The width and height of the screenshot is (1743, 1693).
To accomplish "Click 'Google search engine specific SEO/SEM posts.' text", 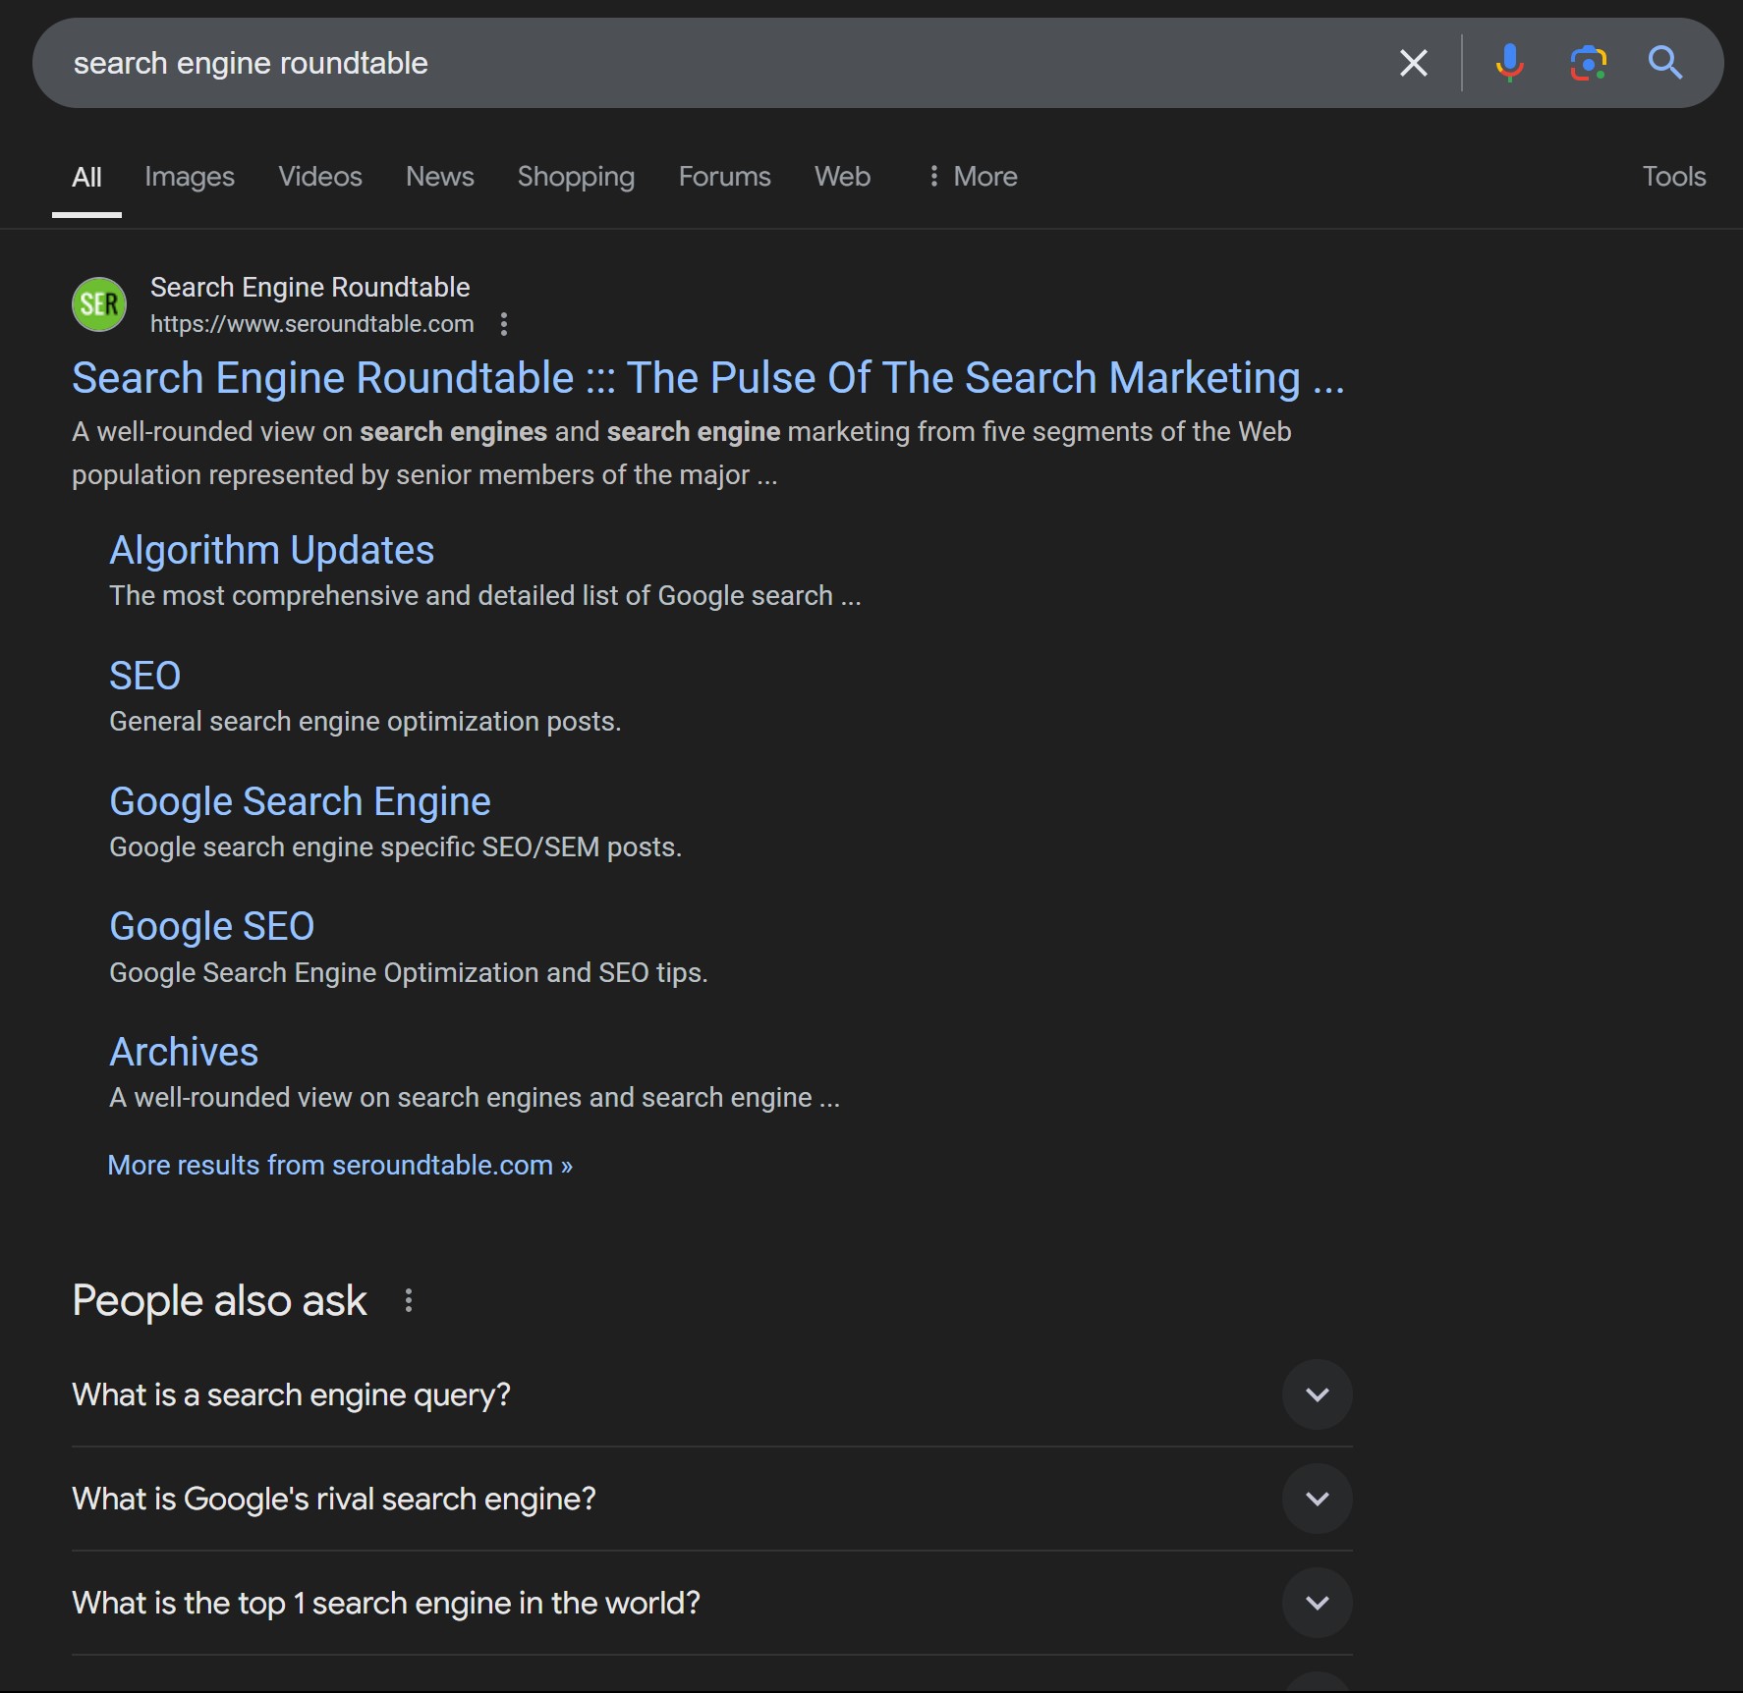I will 396,847.
